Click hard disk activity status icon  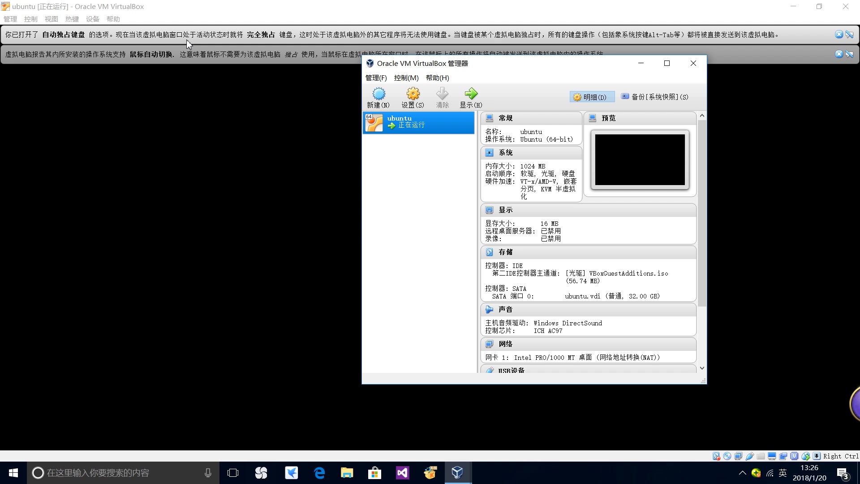click(x=716, y=456)
